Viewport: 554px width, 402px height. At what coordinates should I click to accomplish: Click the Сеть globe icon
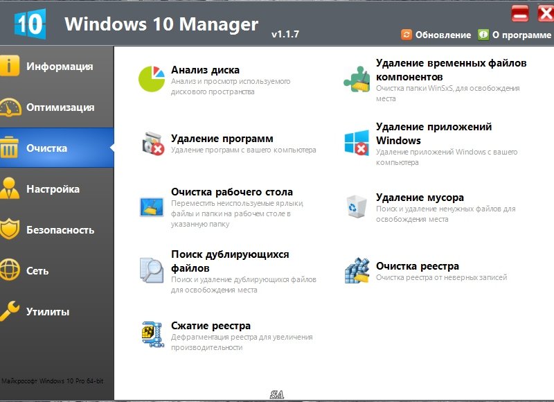tap(10, 270)
